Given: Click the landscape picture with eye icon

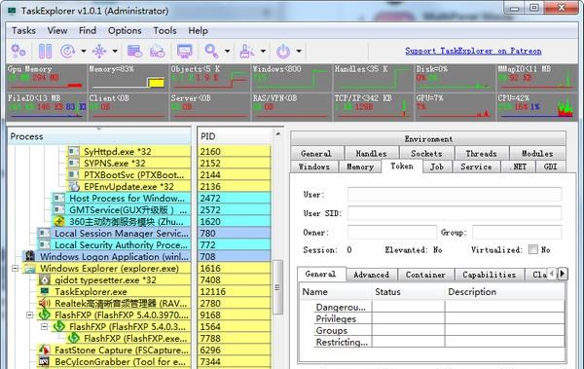Looking at the screenshot, I should point(157,51).
